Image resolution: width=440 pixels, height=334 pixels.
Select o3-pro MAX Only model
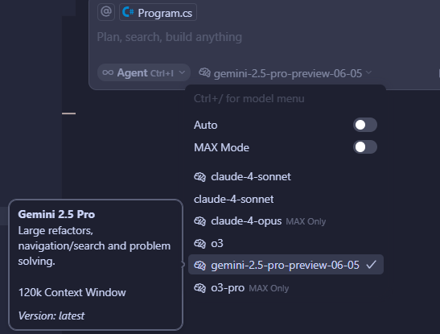pos(286,288)
